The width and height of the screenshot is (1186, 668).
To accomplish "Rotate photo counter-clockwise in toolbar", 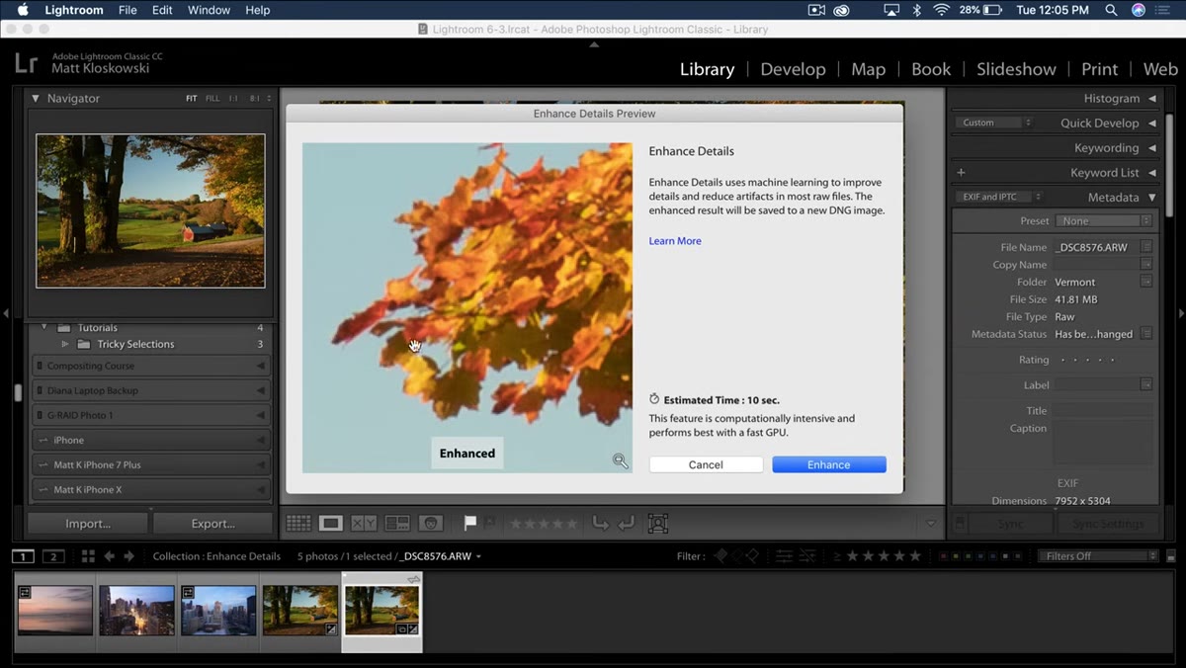I will pos(600,524).
